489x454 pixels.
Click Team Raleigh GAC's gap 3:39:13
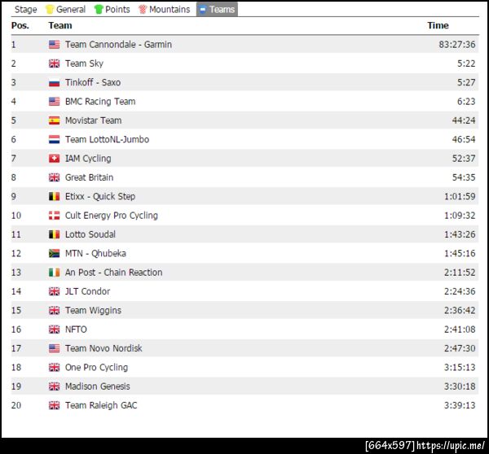460,405
